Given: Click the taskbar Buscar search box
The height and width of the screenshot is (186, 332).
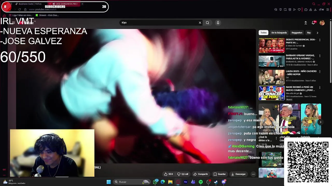Looking at the screenshot, I should click(132, 182).
